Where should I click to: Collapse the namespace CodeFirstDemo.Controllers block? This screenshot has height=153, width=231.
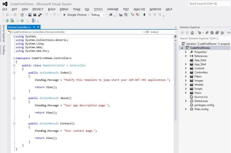pos(14,58)
